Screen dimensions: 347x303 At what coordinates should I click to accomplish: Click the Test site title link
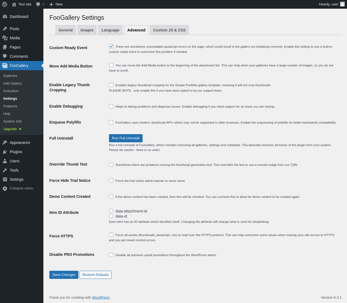[x=25, y=4]
